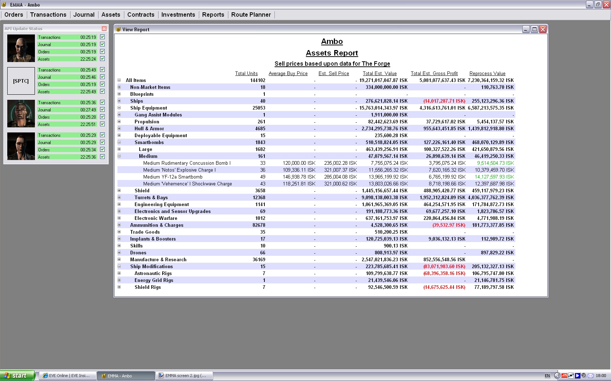The image size is (611, 381).
Task: Click the Reprocess Value column header
Action: [x=487, y=73]
